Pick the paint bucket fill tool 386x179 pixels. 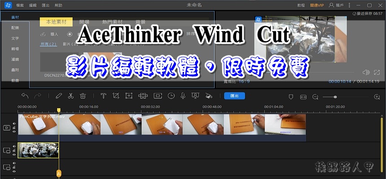click(x=208, y=96)
